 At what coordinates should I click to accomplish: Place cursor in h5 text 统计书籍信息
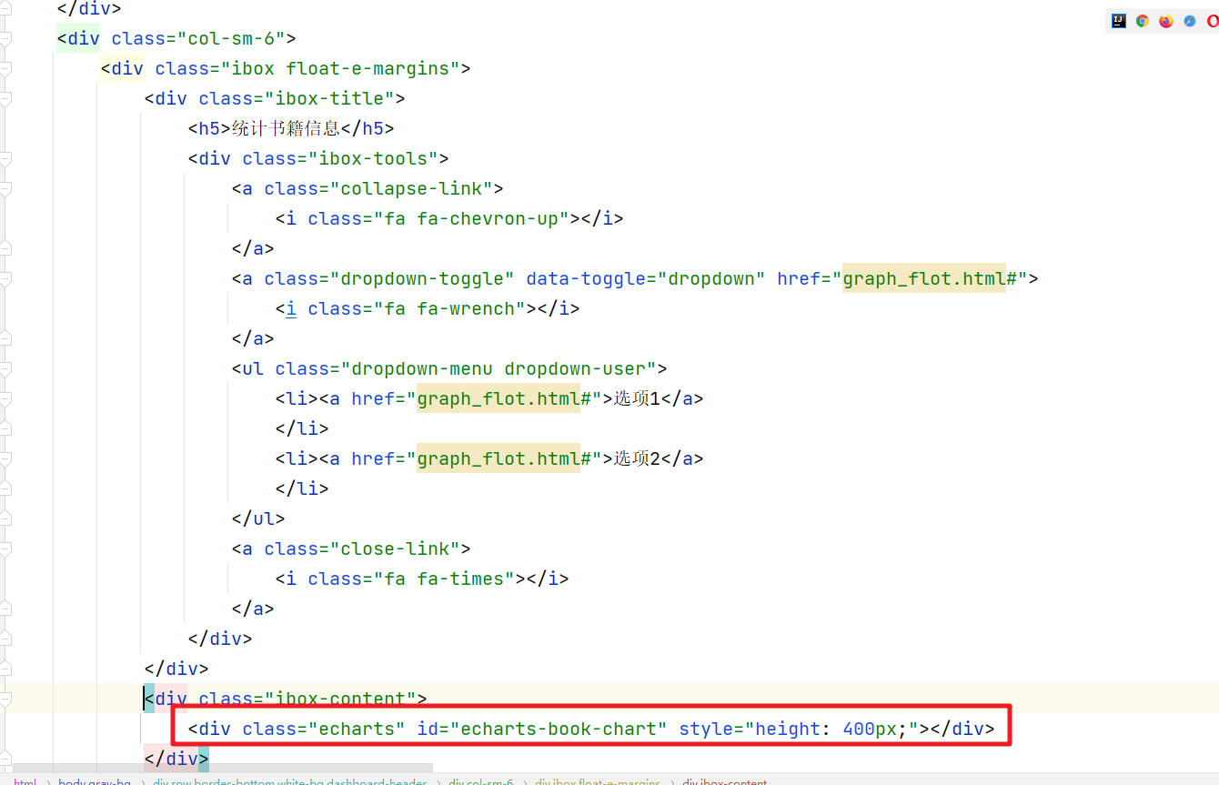pos(286,128)
